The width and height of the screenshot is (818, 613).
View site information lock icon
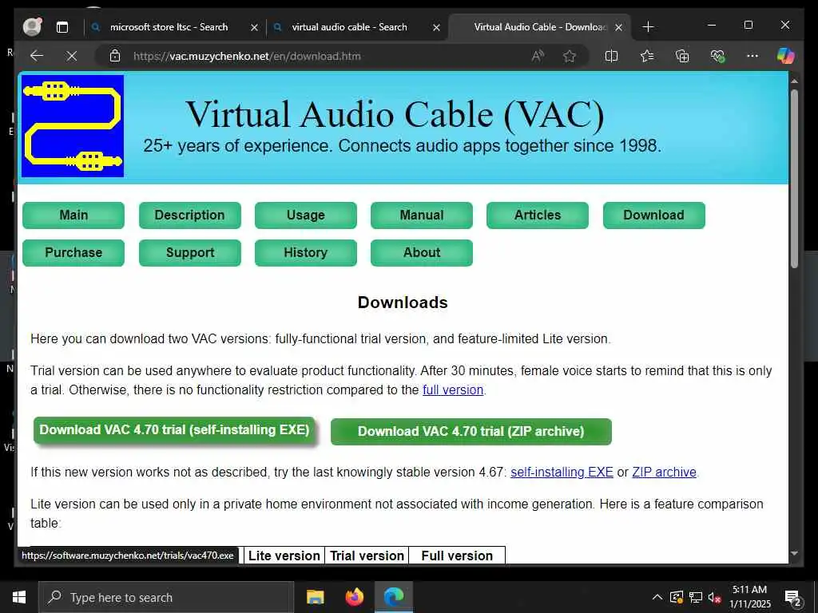(115, 56)
